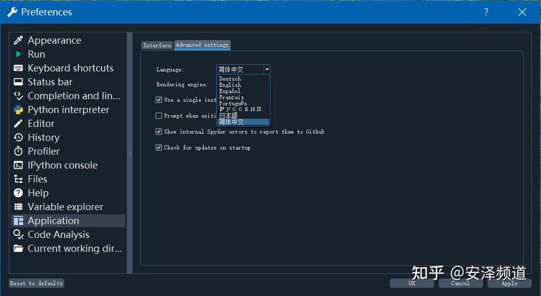Pick Français in the language list
The height and width of the screenshot is (296, 541).
[231, 97]
